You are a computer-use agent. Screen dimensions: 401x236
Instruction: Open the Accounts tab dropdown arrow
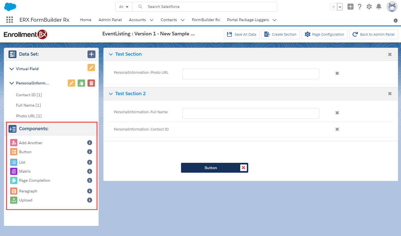151,20
